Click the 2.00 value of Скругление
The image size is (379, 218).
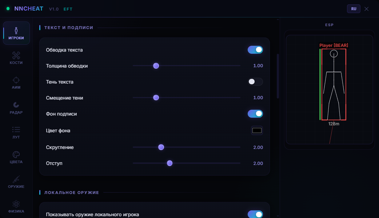click(x=258, y=147)
